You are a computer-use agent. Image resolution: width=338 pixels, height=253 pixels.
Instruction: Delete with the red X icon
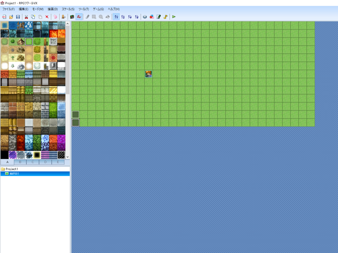[x=47, y=17]
